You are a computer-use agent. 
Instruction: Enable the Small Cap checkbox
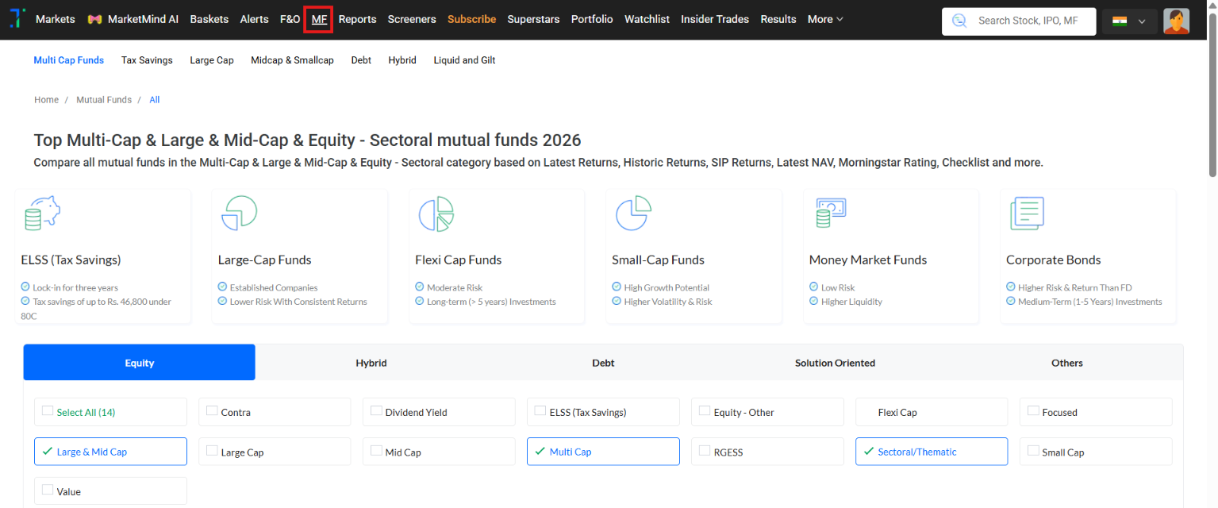tap(1033, 451)
